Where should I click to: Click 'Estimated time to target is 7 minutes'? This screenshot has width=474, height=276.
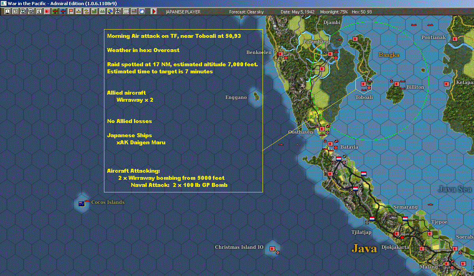pyautogui.click(x=160, y=71)
